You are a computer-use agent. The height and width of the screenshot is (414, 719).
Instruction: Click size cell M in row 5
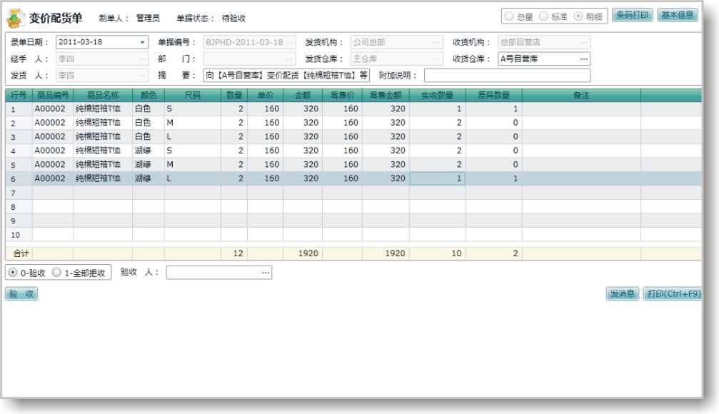click(x=193, y=164)
